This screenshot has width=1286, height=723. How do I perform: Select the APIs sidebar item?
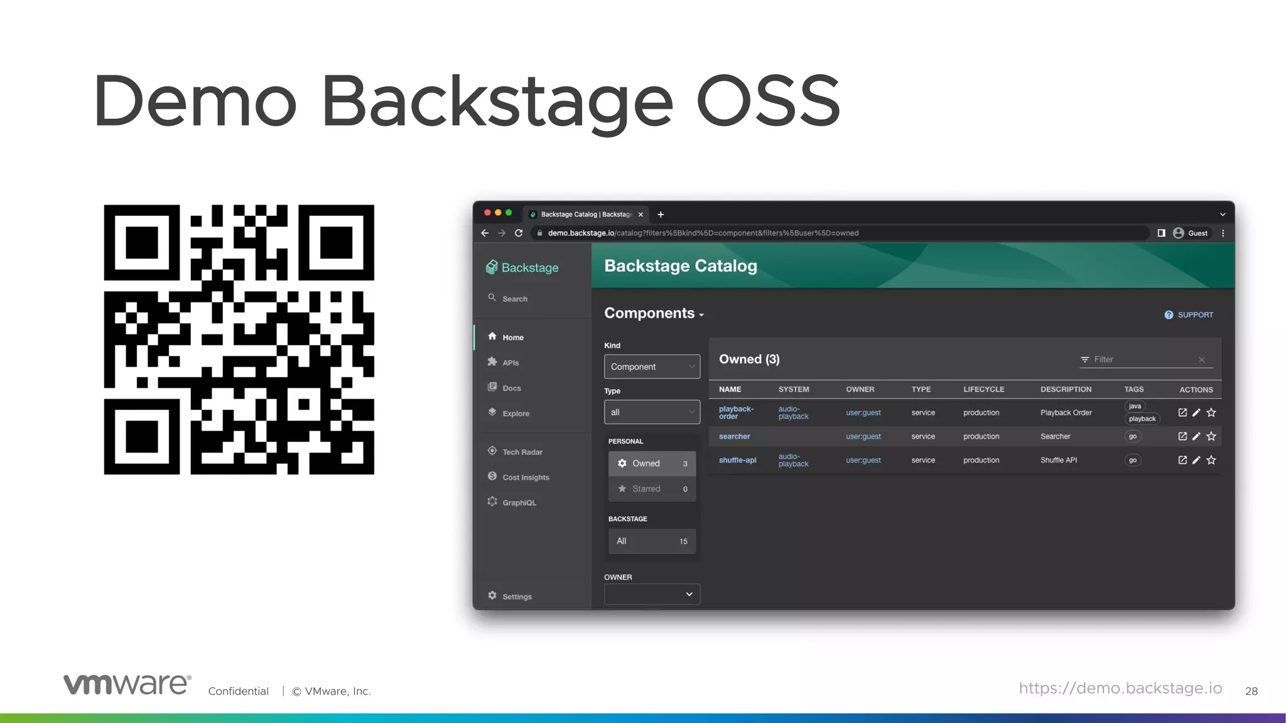(x=510, y=363)
